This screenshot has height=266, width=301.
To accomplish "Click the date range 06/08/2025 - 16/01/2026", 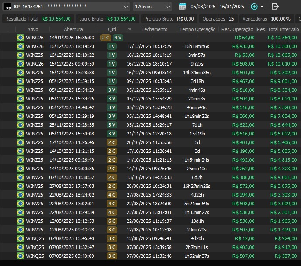I will (x=217, y=7).
